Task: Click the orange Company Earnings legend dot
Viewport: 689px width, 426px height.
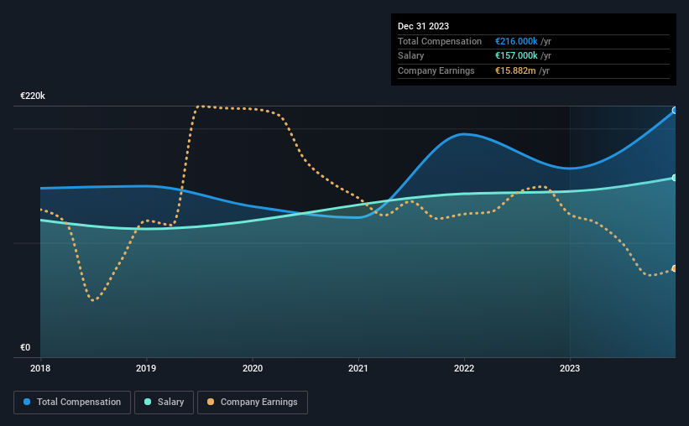Action: [211, 402]
